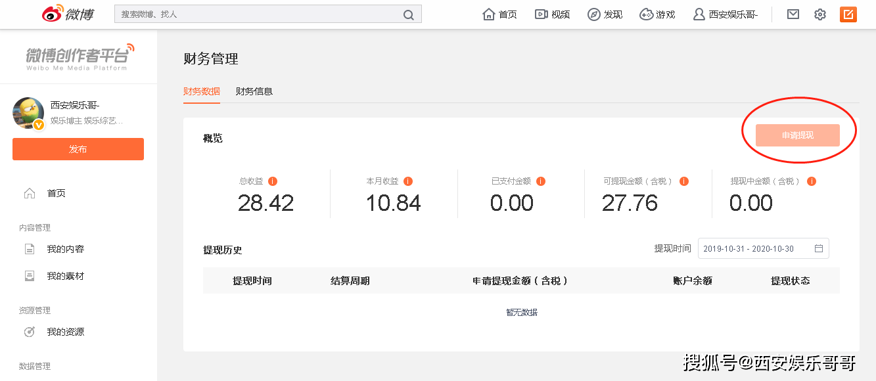Open 我的素材 in sidebar
876x381 pixels.
(x=65, y=277)
